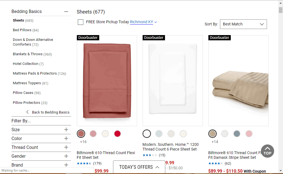Expand the Size filter plus icon
This screenshot has height=174, width=283.
click(x=66, y=130)
